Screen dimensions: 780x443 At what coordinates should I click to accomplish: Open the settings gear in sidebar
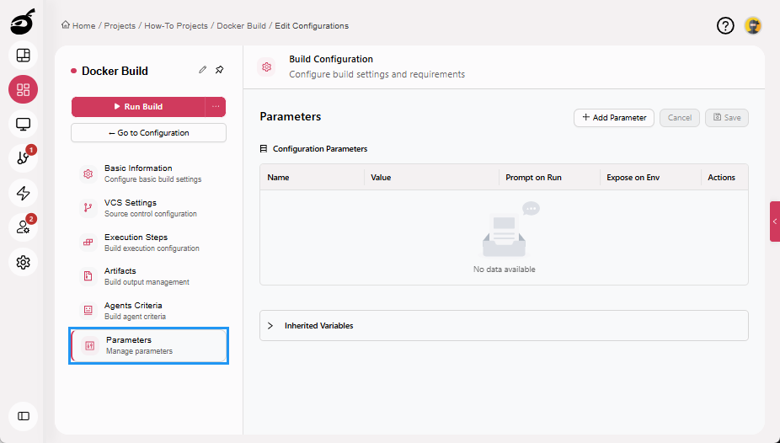pyautogui.click(x=23, y=262)
